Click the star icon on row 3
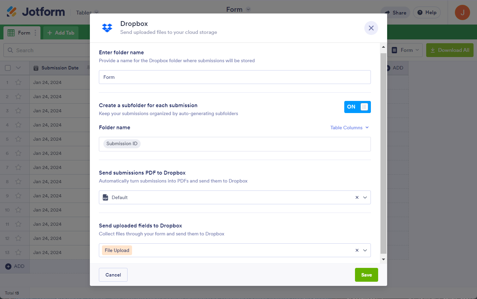The width and height of the screenshot is (477, 299). [18, 111]
